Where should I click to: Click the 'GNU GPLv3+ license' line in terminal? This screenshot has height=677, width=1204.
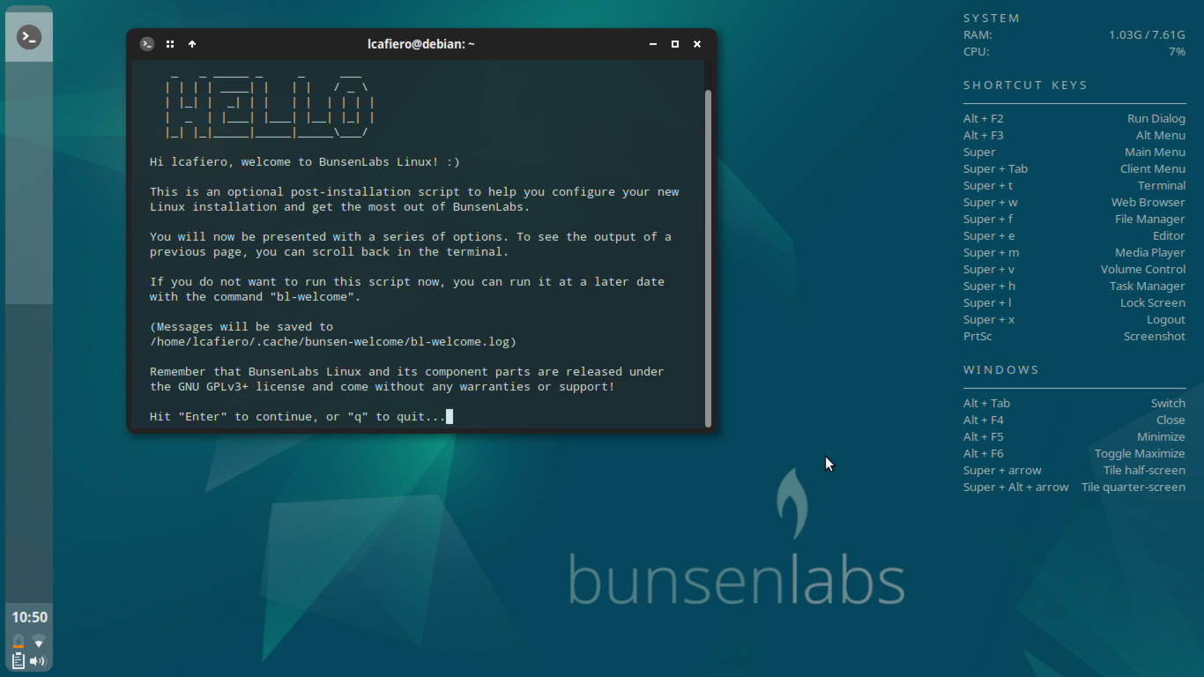pyautogui.click(x=383, y=387)
